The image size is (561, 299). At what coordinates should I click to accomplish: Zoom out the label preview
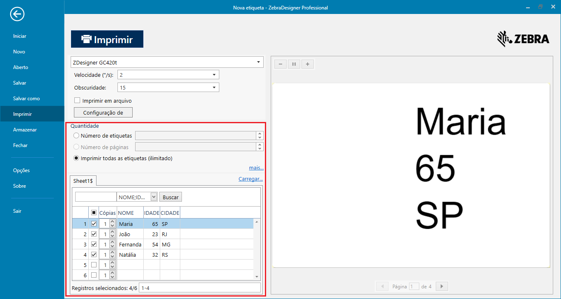tap(280, 64)
